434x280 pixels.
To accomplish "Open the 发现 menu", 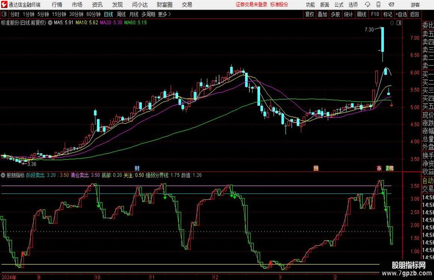I will (118, 5).
